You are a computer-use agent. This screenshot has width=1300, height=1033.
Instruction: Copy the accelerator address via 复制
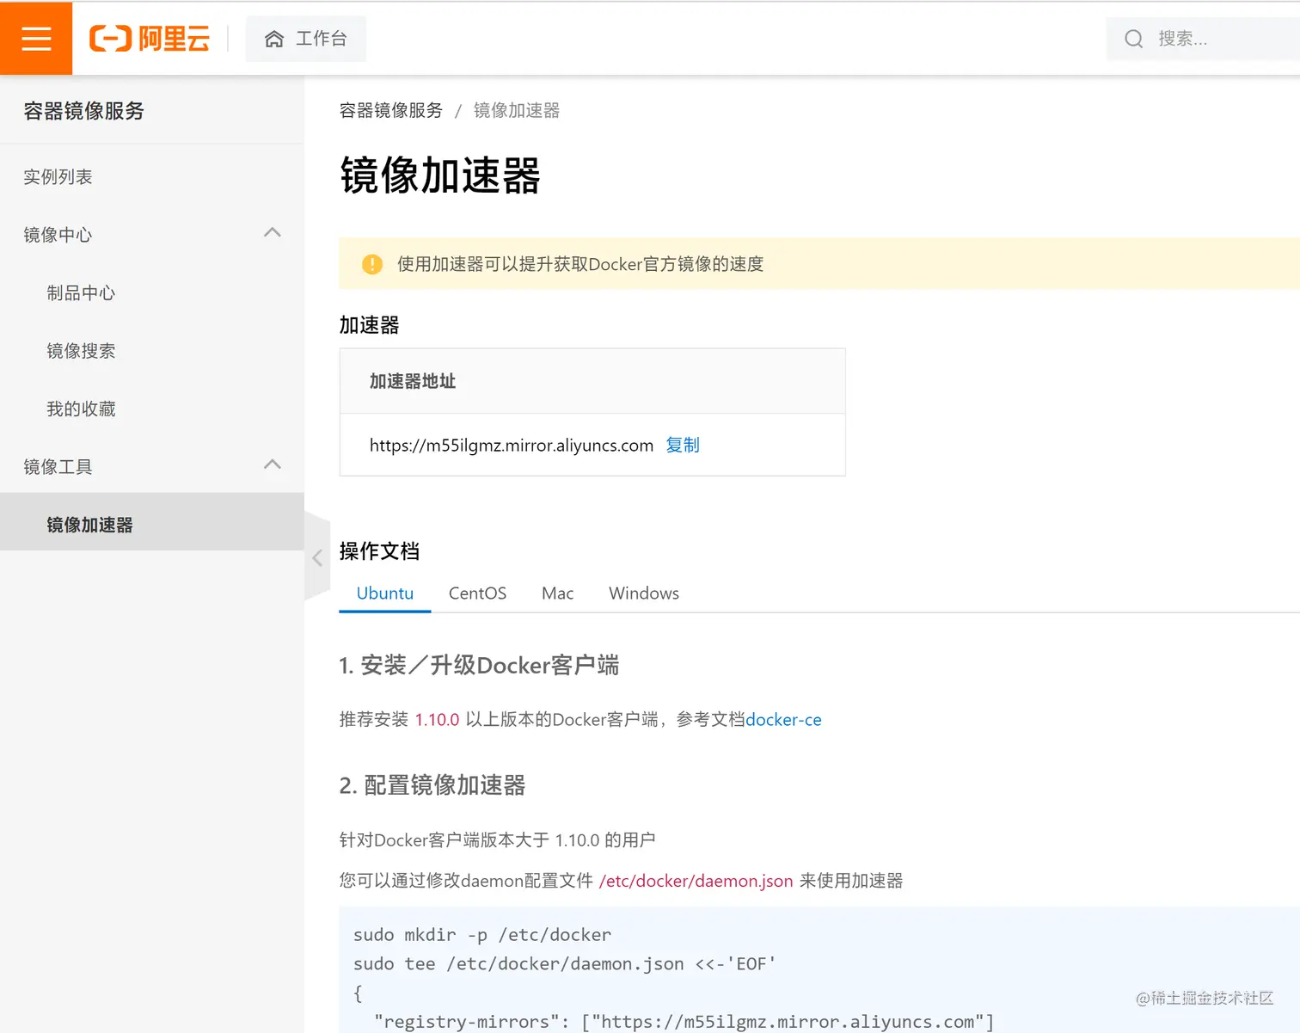click(x=683, y=445)
